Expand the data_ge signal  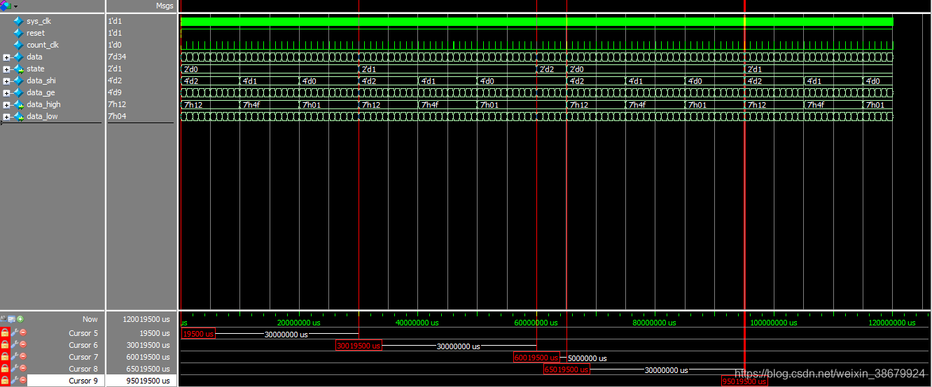click(6, 93)
